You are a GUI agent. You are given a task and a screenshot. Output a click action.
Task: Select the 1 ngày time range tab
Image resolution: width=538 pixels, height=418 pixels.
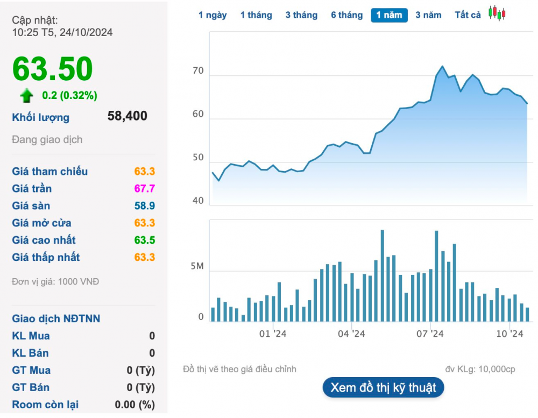click(x=213, y=15)
